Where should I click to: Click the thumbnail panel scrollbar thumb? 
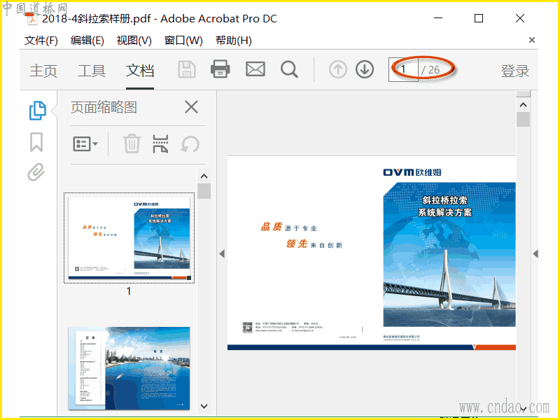coord(204,191)
